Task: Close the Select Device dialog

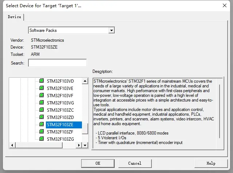Action: tap(225, 6)
